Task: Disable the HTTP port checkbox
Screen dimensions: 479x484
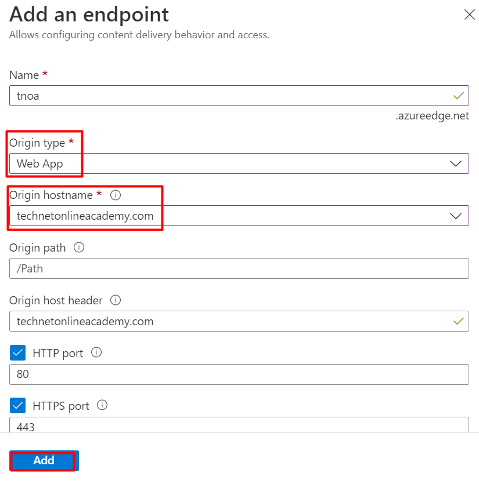Action: pos(17,352)
